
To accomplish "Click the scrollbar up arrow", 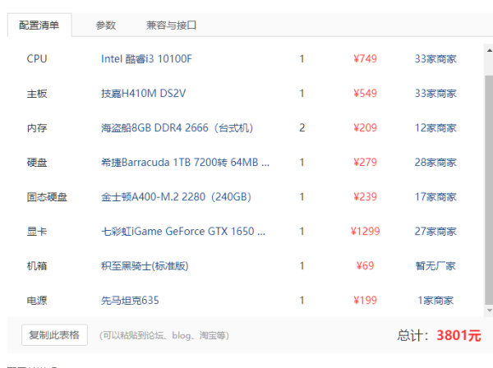I will coord(489,51).
